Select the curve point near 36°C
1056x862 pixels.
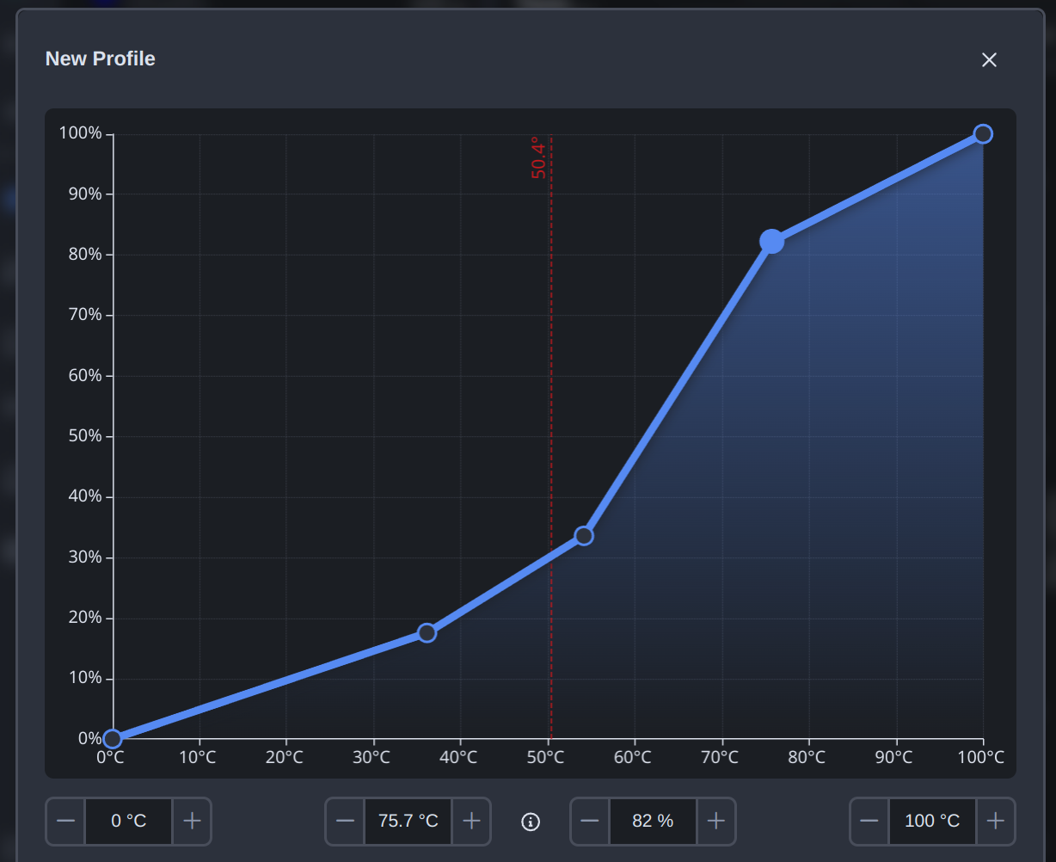(x=427, y=632)
